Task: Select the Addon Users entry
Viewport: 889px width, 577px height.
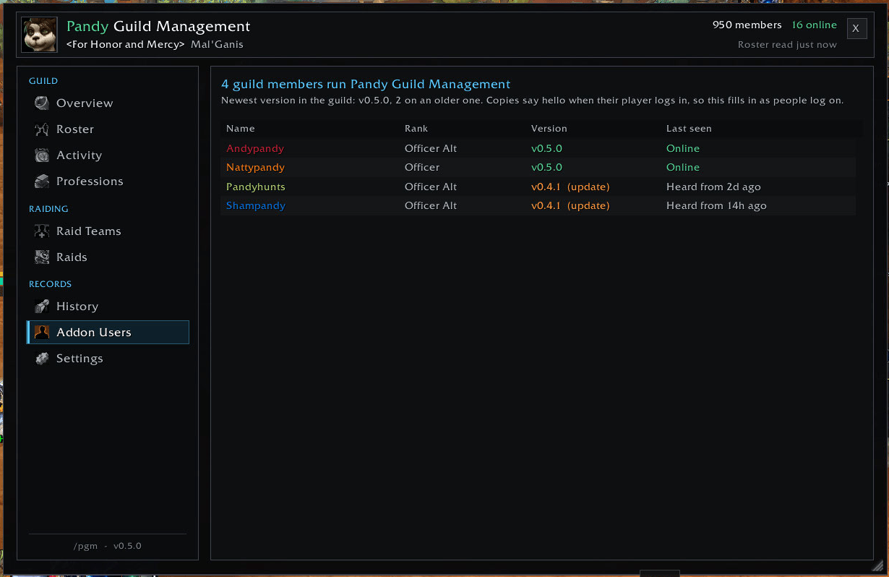Action: (x=108, y=332)
